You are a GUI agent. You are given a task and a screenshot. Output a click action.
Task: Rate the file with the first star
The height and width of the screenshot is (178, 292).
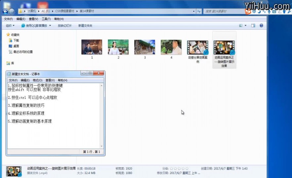click(171, 168)
